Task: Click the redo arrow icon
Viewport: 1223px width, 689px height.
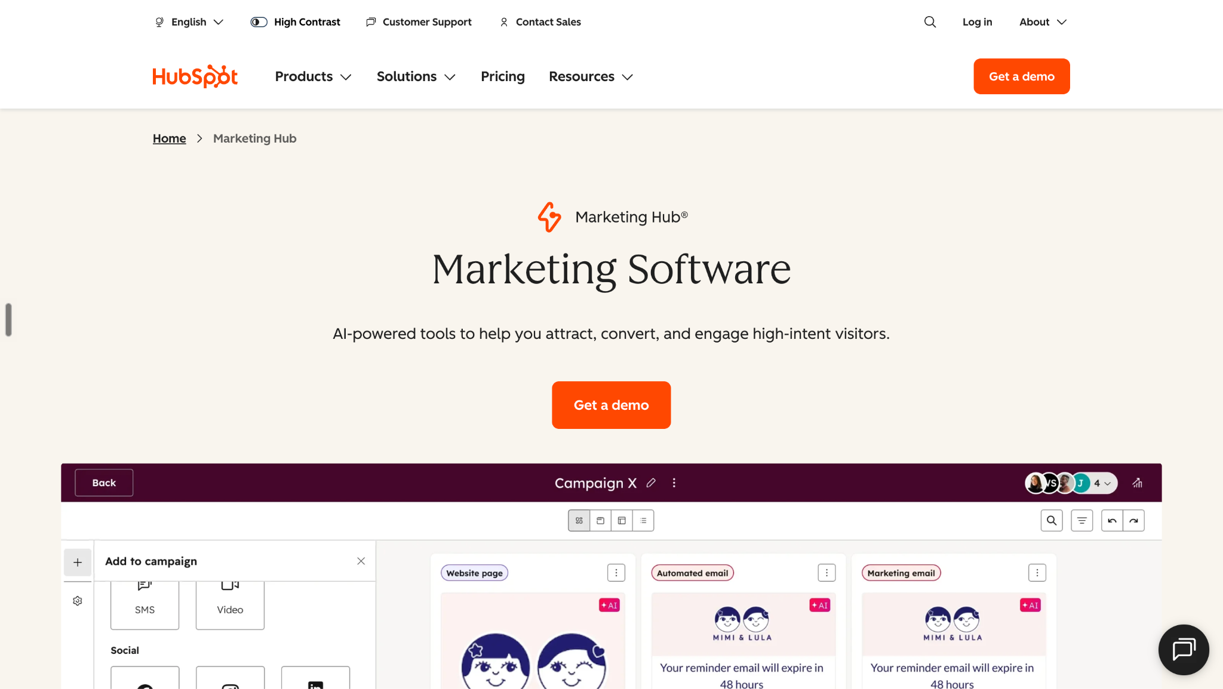Action: pos(1133,521)
